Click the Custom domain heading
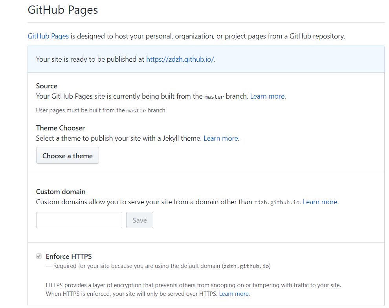The width and height of the screenshot is (389, 308). coord(61,192)
